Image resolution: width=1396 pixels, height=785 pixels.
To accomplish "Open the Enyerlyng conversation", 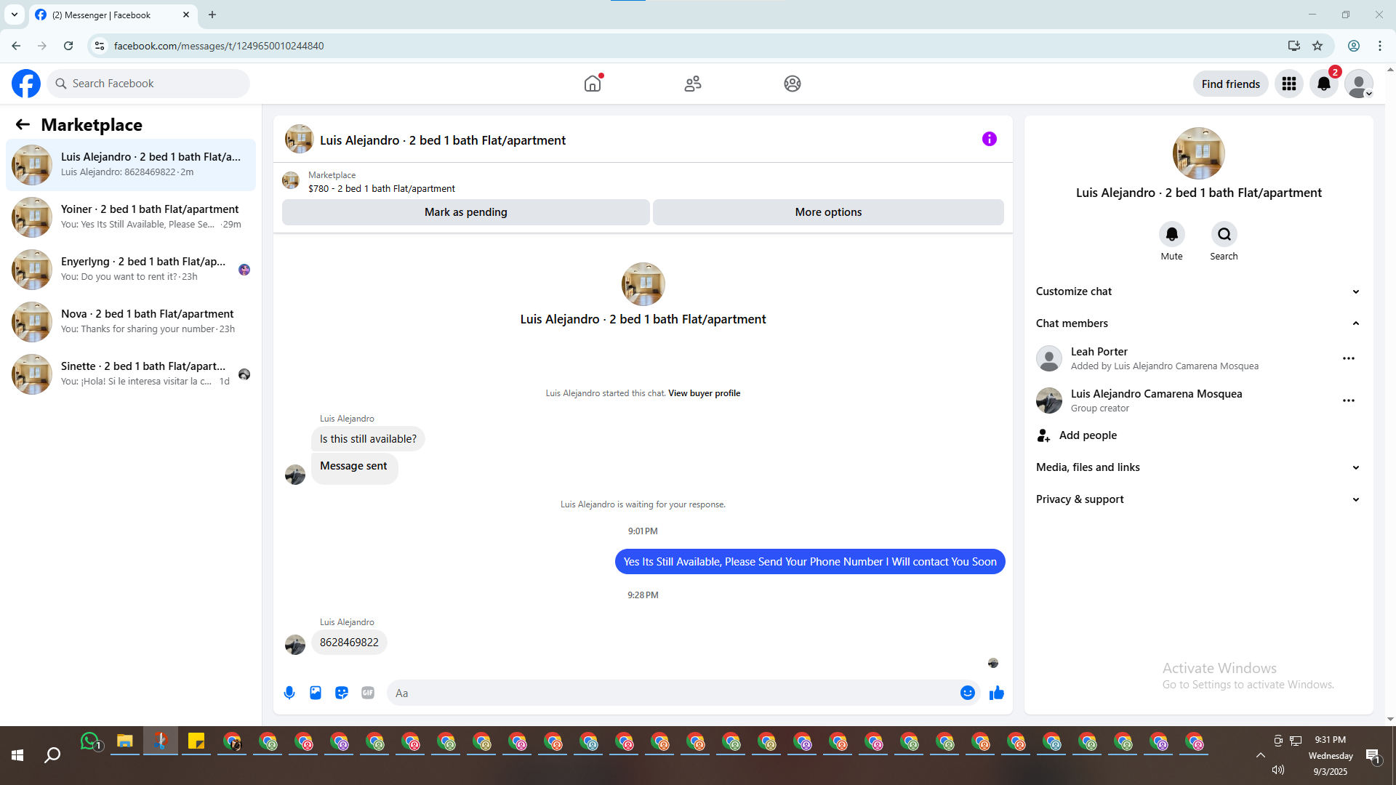I will tap(131, 270).
